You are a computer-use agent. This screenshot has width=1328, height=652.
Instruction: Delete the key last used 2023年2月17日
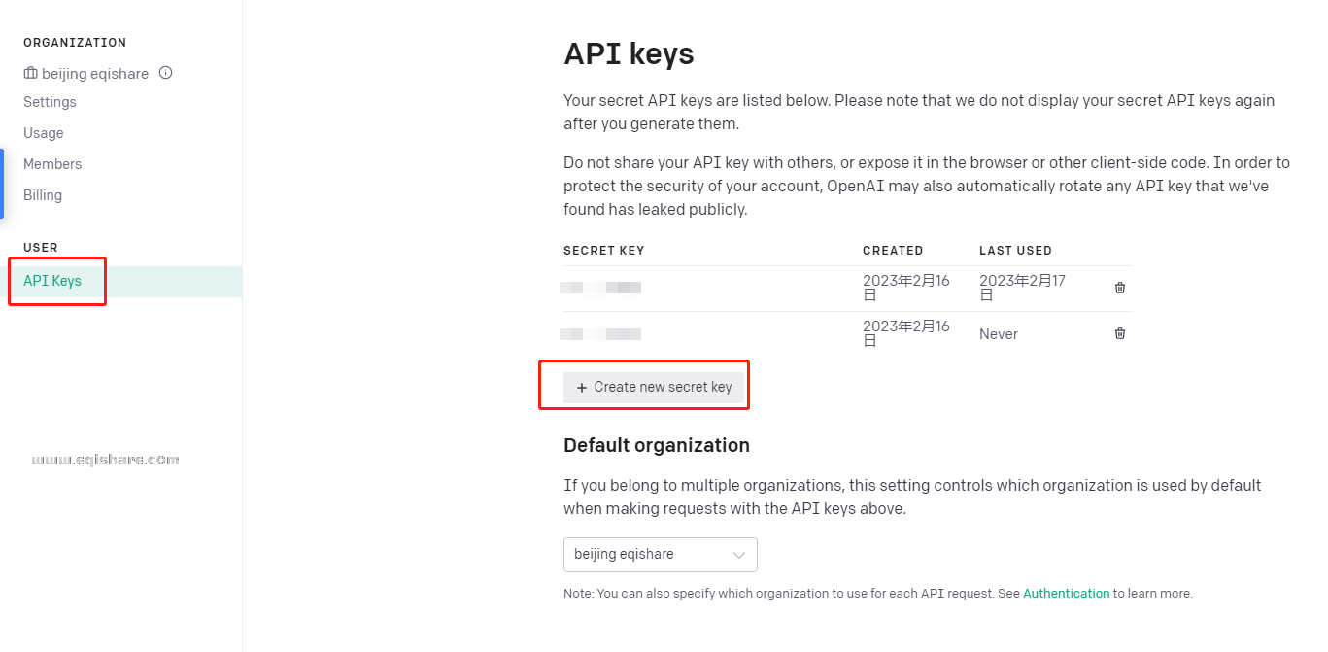pyautogui.click(x=1119, y=288)
